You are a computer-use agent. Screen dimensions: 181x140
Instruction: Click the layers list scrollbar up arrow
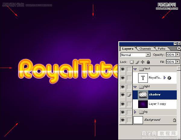pyautogui.click(x=179, y=68)
